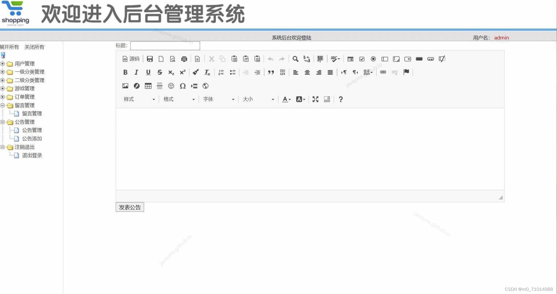The image size is (557, 294).
Task: Insert a form element icon
Action: [x=350, y=59]
